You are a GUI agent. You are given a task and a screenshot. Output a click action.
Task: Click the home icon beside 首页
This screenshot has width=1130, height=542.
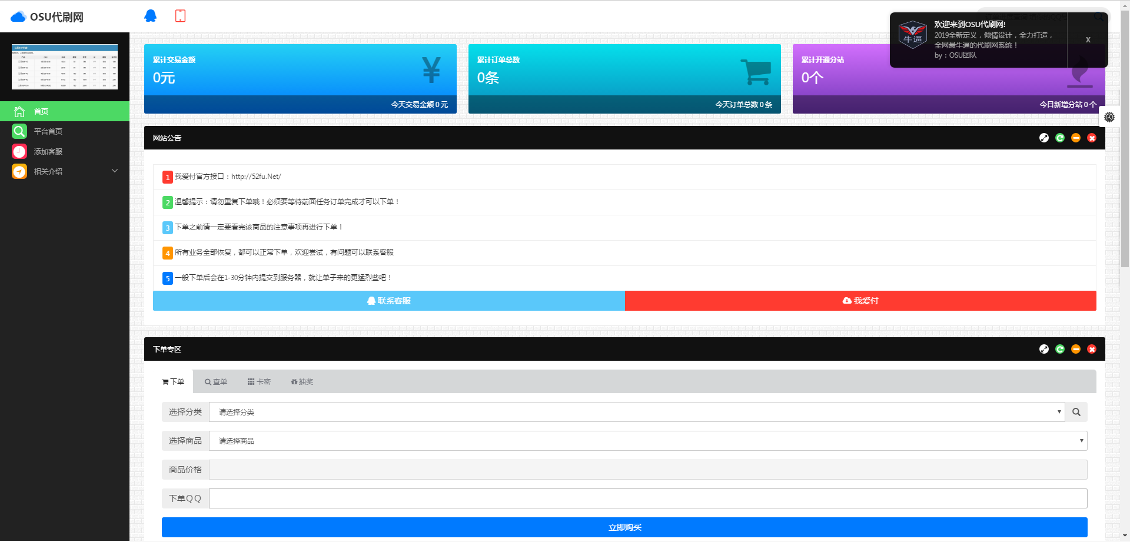click(19, 111)
